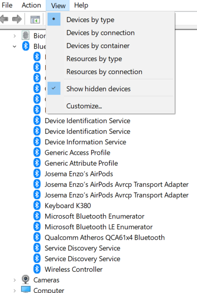Image resolution: width=197 pixels, height=293 pixels.
Task: Click the Computer monitor icon
Action: [25, 289]
